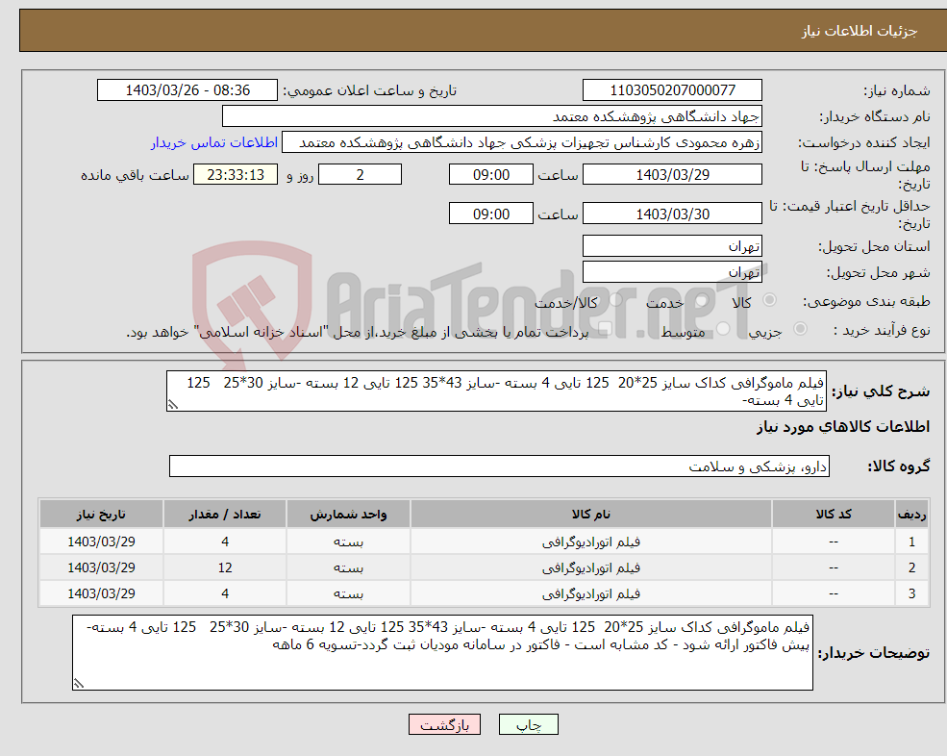Click the تاریخ نیاز column header

[x=102, y=515]
